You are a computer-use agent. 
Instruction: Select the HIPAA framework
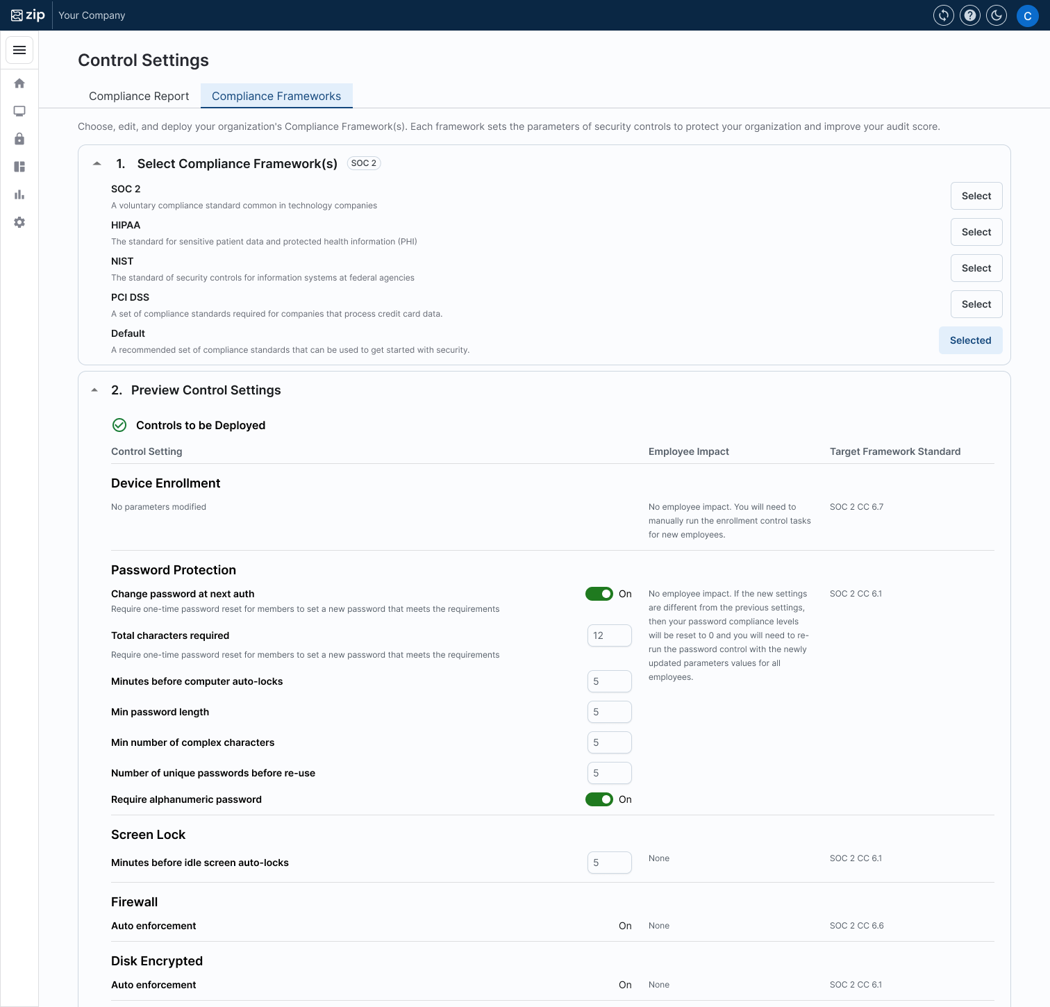[x=976, y=232]
